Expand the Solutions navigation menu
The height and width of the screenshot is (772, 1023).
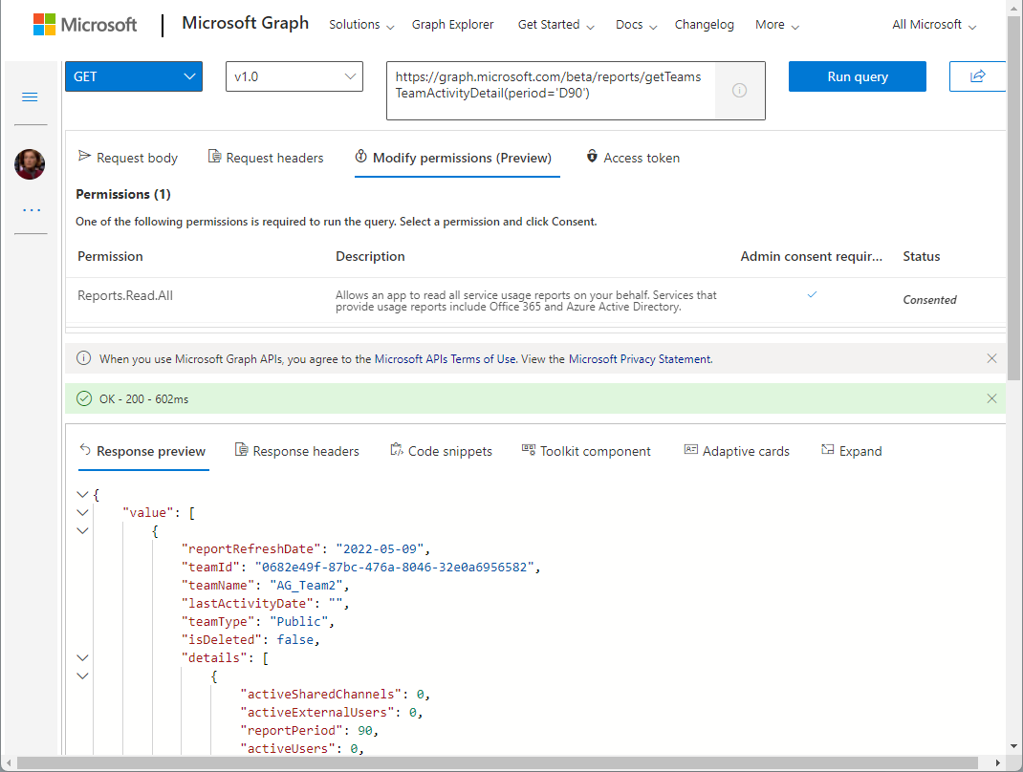[361, 25]
